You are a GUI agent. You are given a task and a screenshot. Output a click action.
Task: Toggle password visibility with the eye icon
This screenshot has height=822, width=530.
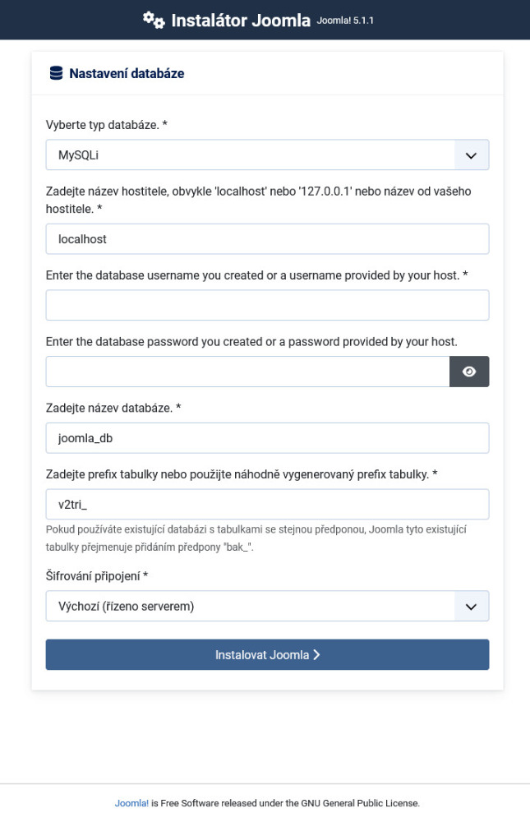pyautogui.click(x=469, y=372)
